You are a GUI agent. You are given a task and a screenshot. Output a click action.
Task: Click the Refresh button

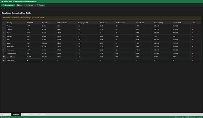(40, 5)
